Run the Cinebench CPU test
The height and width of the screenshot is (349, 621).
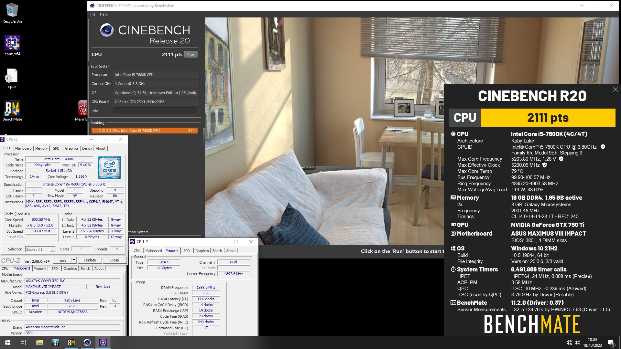(191, 54)
